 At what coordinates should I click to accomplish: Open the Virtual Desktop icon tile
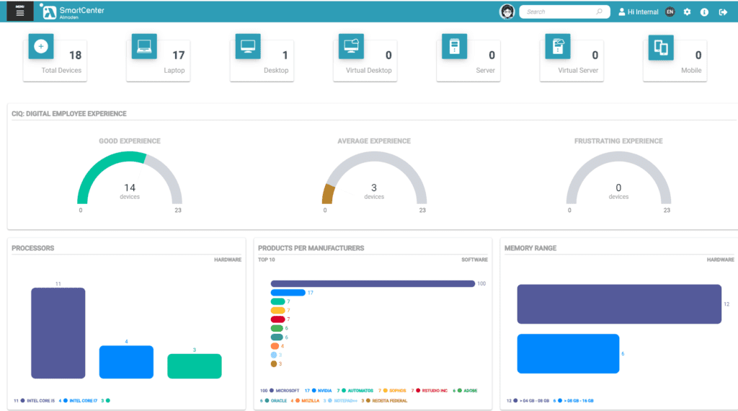pyautogui.click(x=351, y=46)
